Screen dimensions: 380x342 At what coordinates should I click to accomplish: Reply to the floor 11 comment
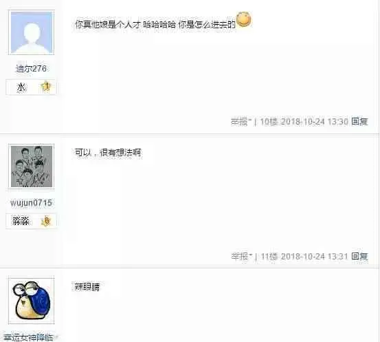(x=359, y=256)
